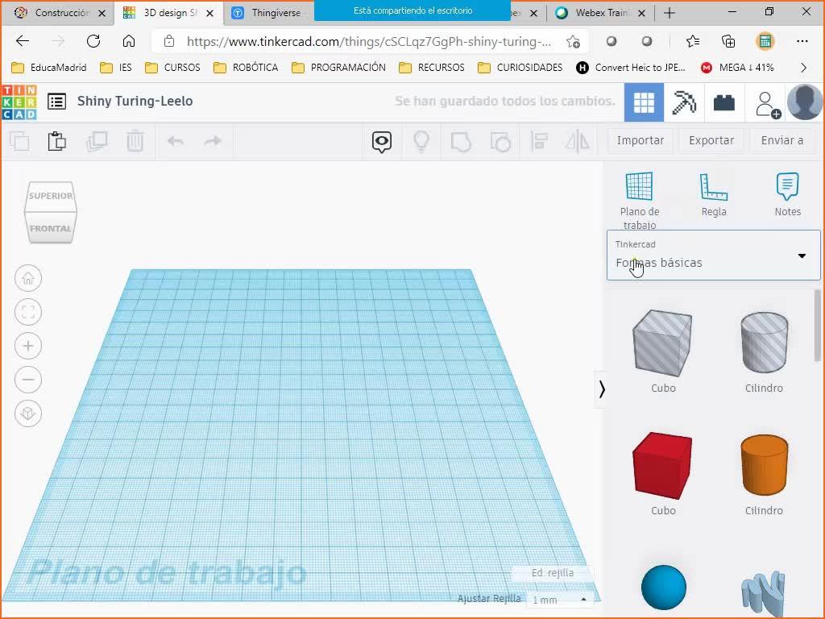This screenshot has width=825, height=619.
Task: Invite collaborators with add-person icon
Action: tap(767, 104)
